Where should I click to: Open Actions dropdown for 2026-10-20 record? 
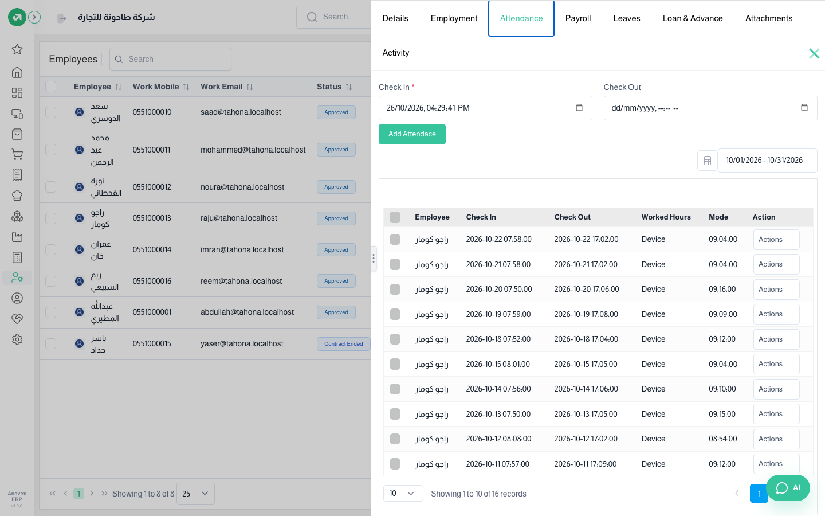[776, 290]
